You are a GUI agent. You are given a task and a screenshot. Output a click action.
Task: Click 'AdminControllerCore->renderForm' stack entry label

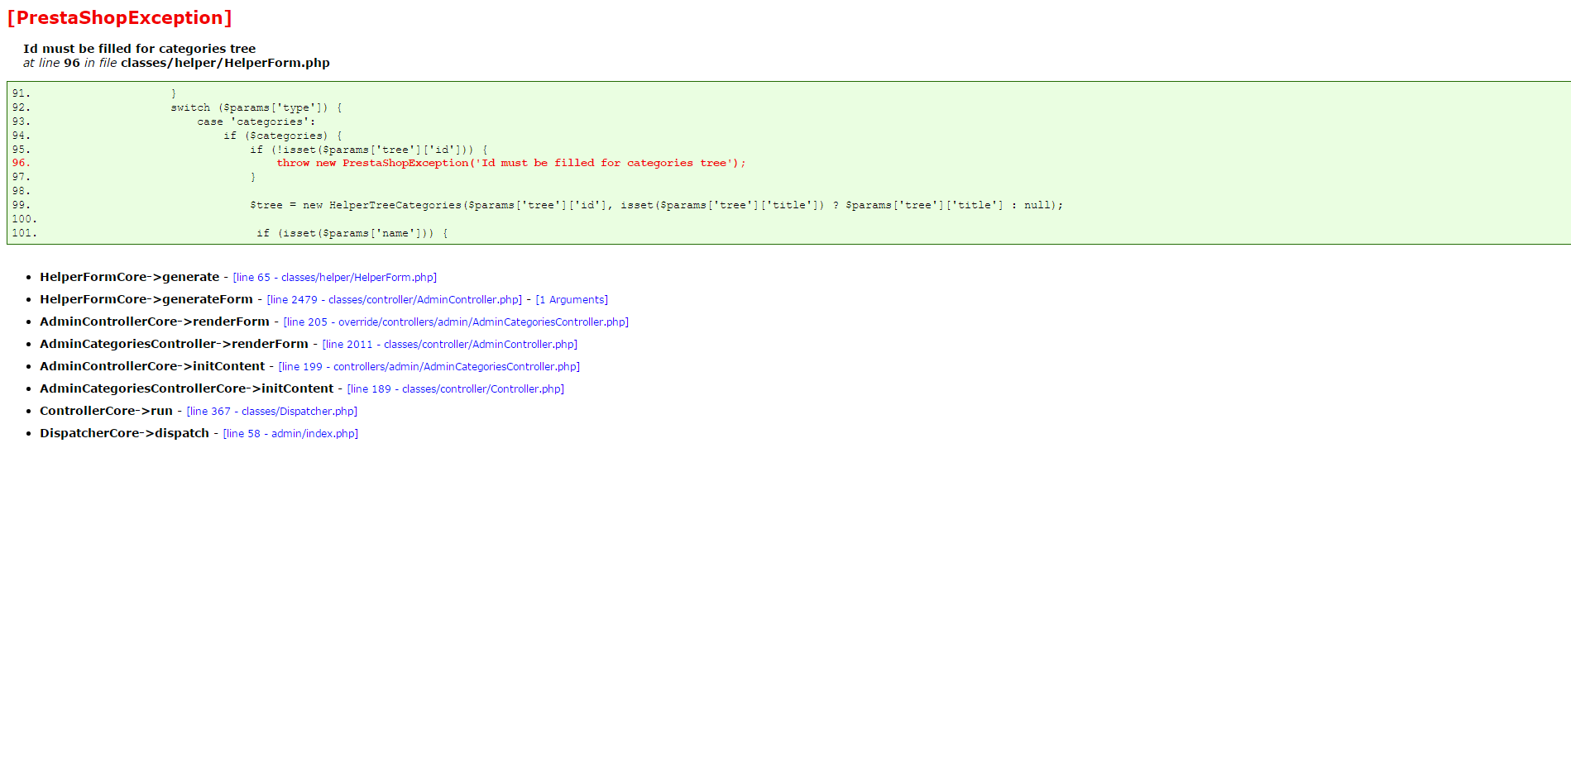tap(155, 322)
